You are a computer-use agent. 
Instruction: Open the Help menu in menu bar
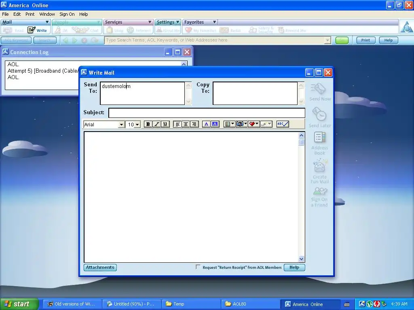[x=83, y=14]
